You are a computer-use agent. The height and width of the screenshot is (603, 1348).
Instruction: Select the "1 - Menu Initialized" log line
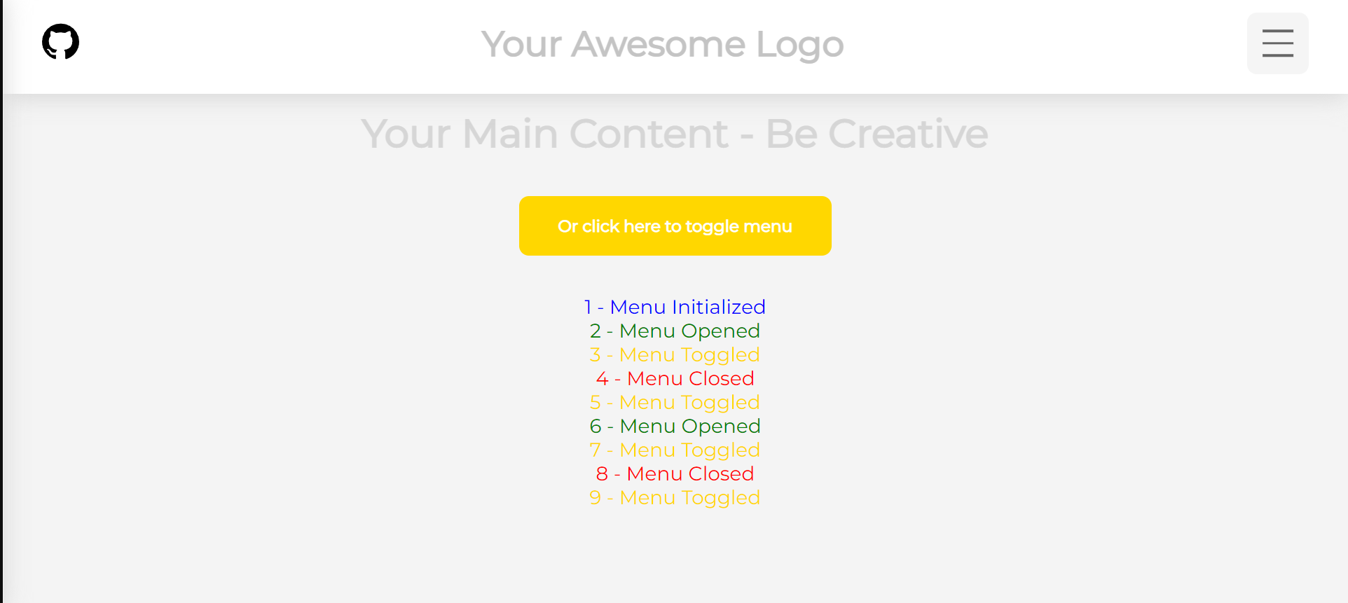click(x=675, y=307)
